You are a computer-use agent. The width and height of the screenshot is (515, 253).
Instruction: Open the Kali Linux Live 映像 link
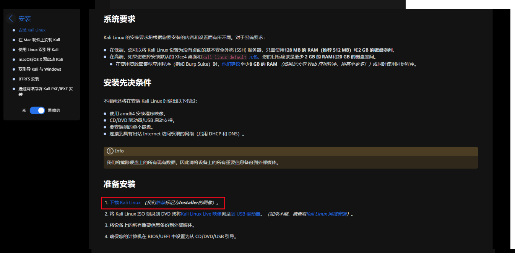pyautogui.click(x=201, y=214)
